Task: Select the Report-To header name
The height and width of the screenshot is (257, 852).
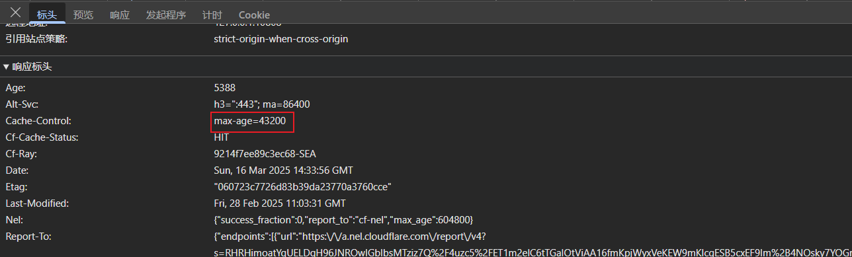Action: coord(28,237)
